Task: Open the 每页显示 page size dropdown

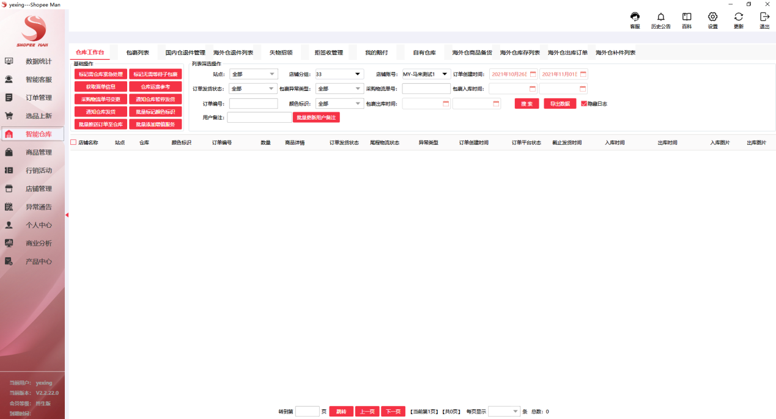Action: tap(504, 411)
